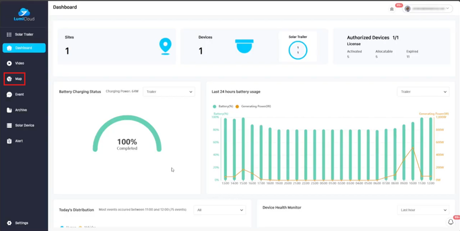Go to the Video section
Screen dimensions: 460x231
(x=9, y=63)
